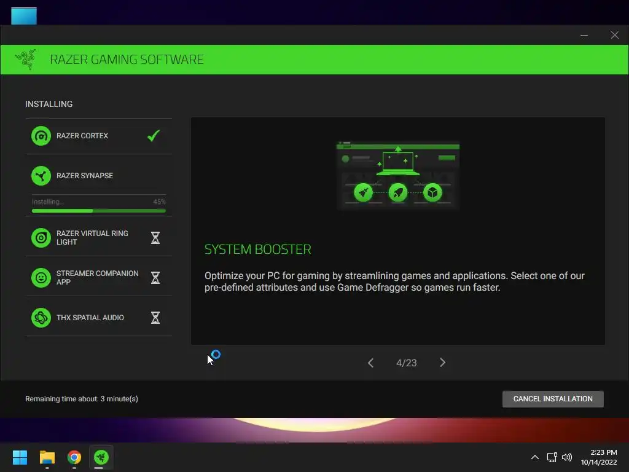Click the THX SPATIAL AUDIO label

click(x=90, y=318)
